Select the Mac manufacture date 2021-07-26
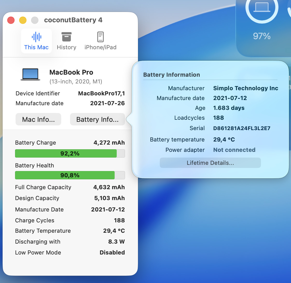This screenshot has width=291, height=283. coord(107,103)
